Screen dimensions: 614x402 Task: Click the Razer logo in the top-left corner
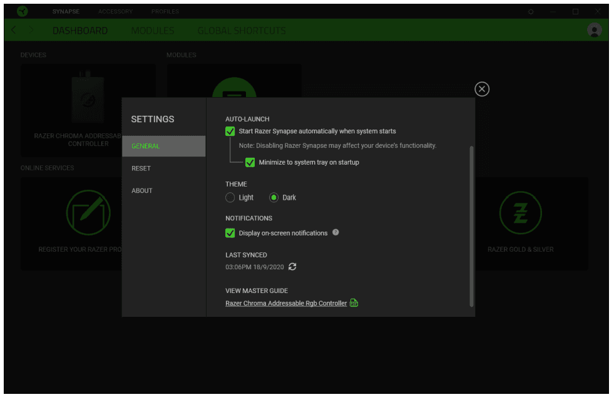pyautogui.click(x=22, y=11)
